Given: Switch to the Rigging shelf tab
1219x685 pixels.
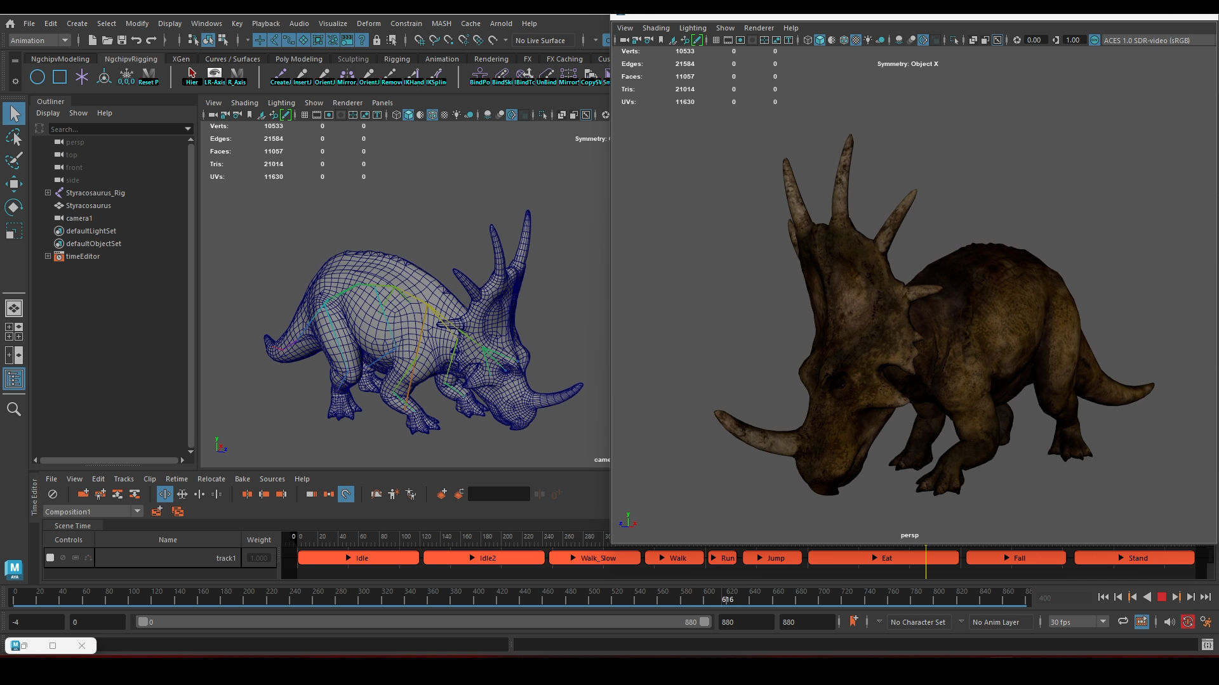Looking at the screenshot, I should point(397,59).
